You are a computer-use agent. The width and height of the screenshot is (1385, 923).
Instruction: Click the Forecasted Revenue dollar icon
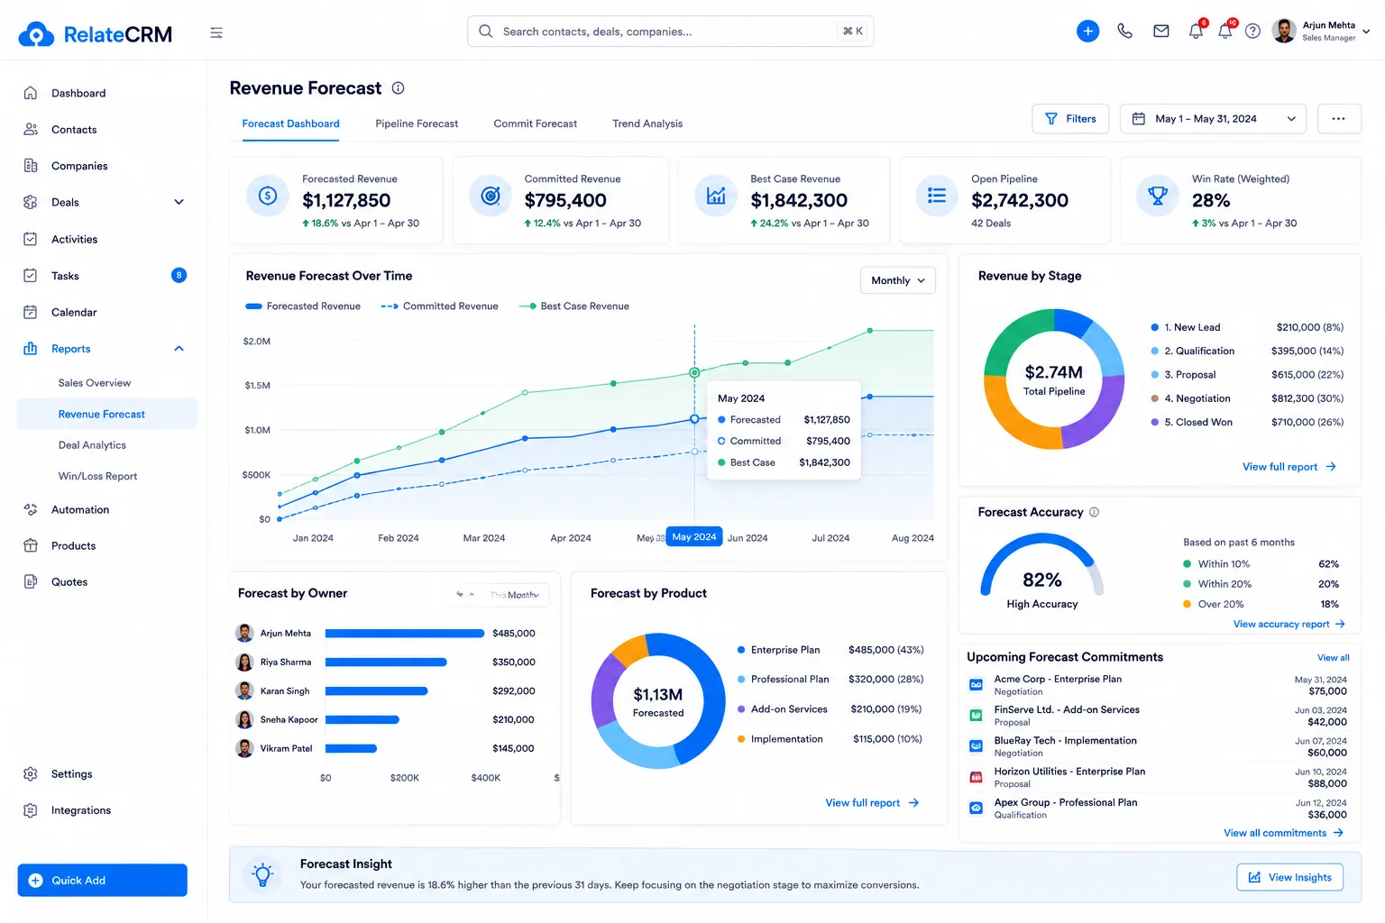coord(268,196)
